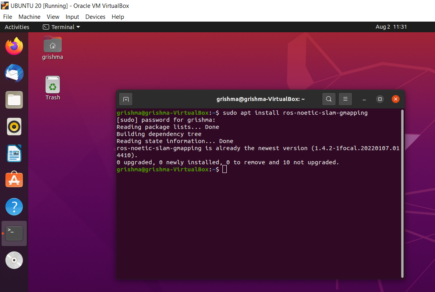The image size is (435, 292).
Task: Open the Activities overview
Action: point(17,27)
